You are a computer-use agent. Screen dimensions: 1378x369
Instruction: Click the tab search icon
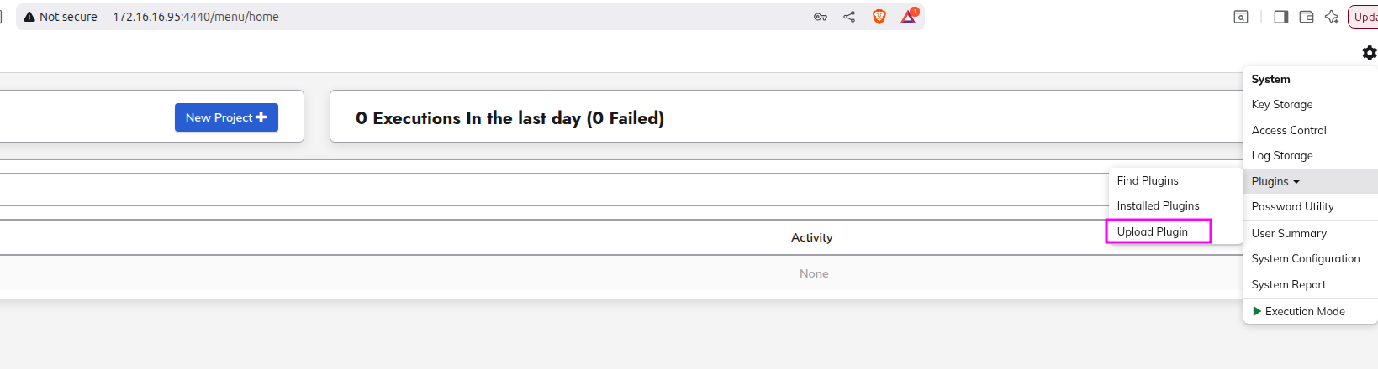[x=1241, y=17]
